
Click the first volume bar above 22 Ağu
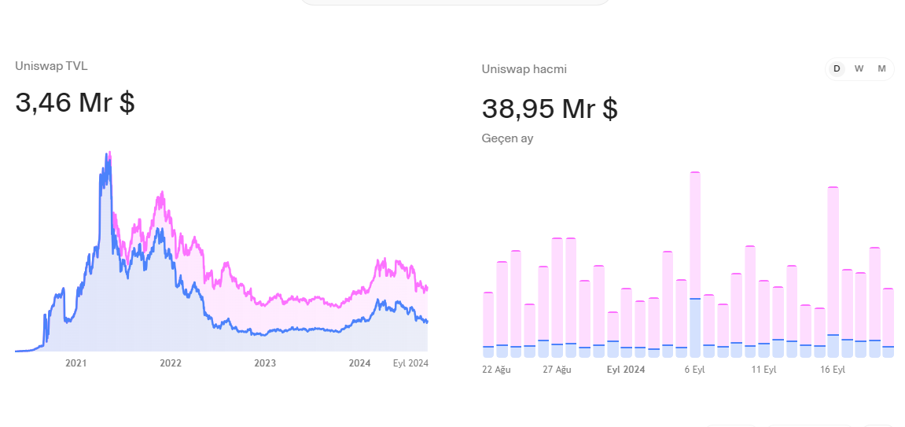click(488, 324)
